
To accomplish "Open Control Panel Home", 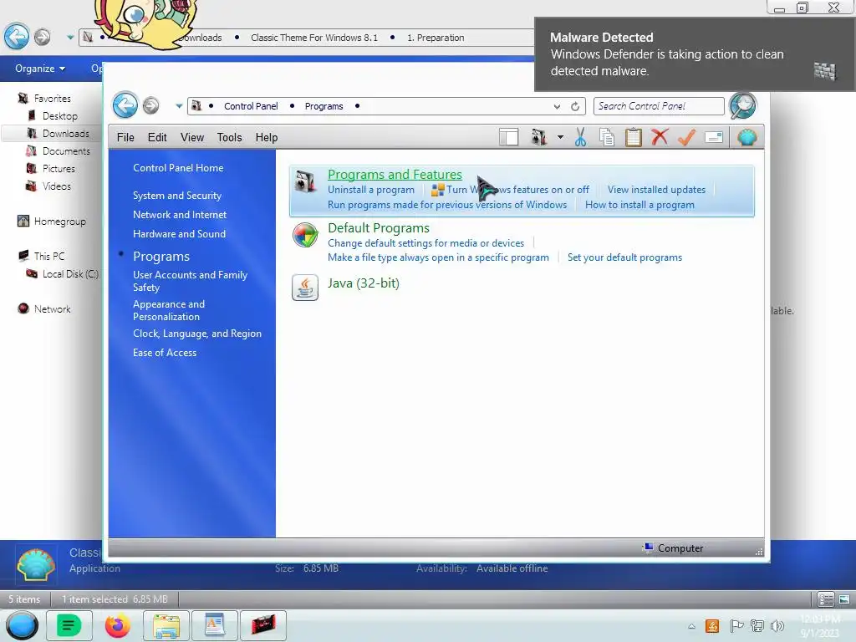I will click(178, 168).
